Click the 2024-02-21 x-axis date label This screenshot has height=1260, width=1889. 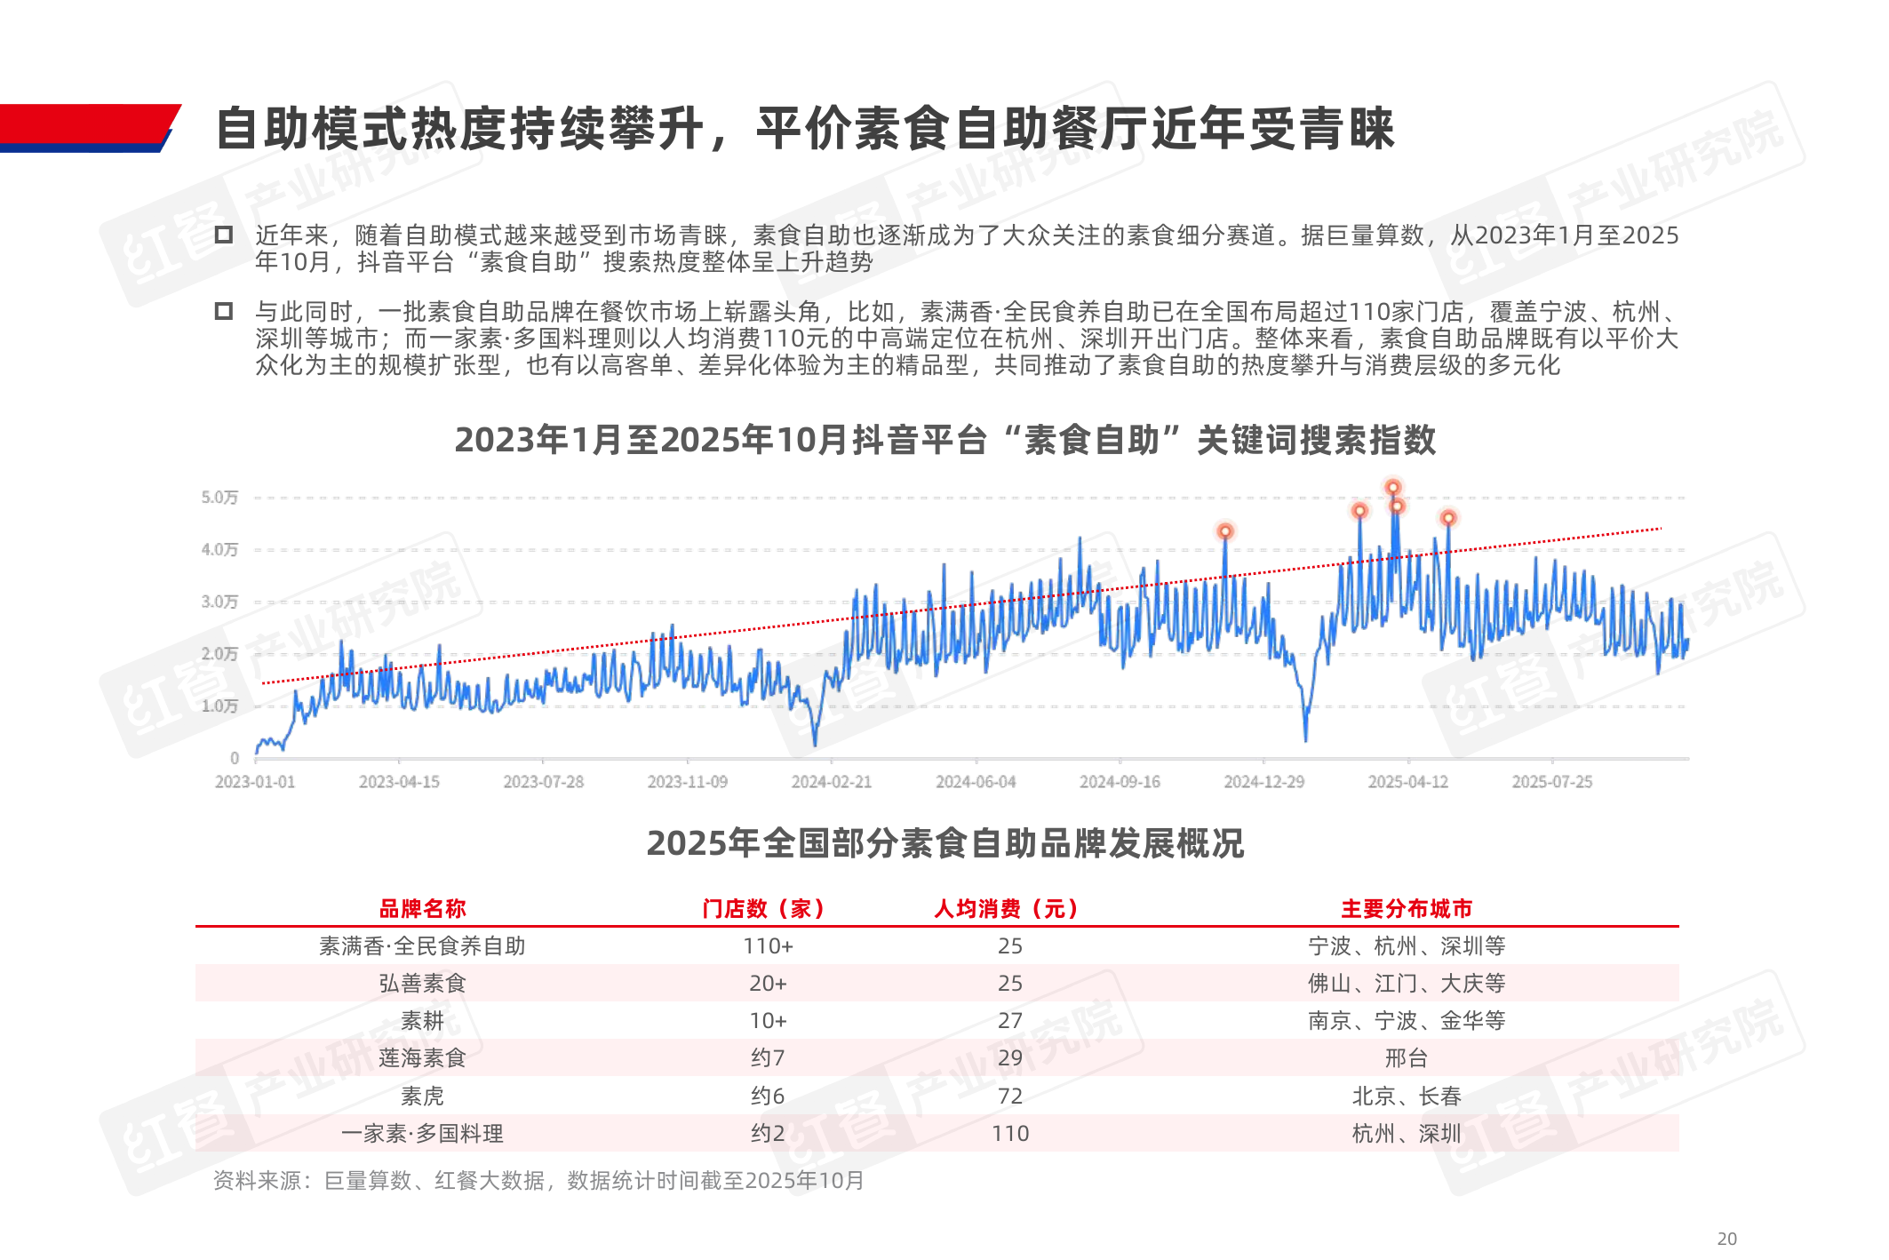(x=832, y=782)
